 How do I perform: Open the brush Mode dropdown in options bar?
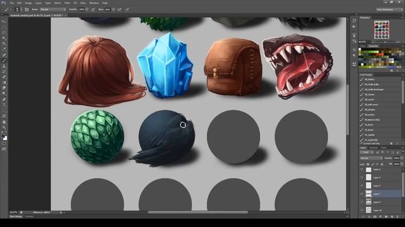tap(53, 9)
